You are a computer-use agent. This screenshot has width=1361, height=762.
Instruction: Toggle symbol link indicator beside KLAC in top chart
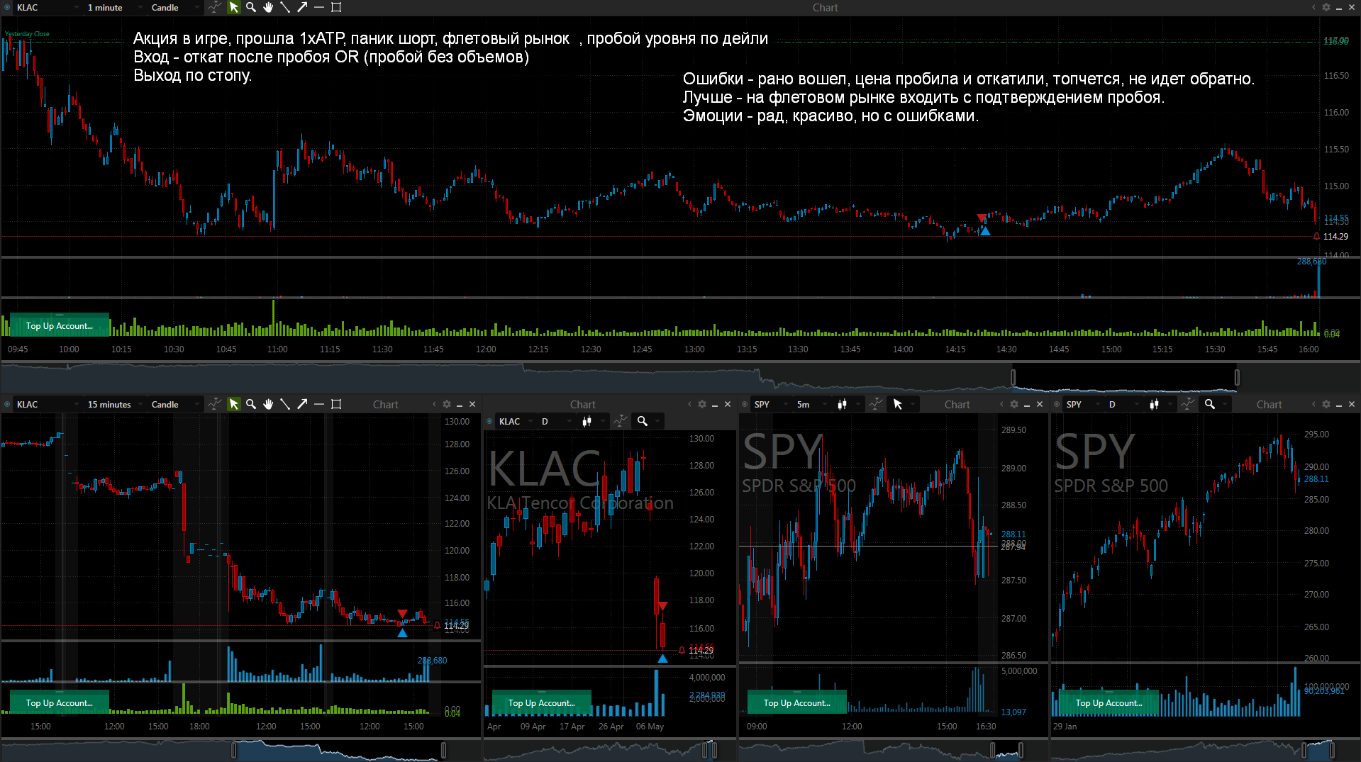tap(8, 8)
